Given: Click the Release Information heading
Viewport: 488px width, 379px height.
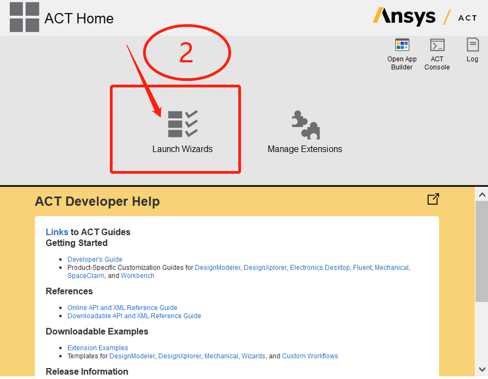Looking at the screenshot, I should (x=87, y=371).
